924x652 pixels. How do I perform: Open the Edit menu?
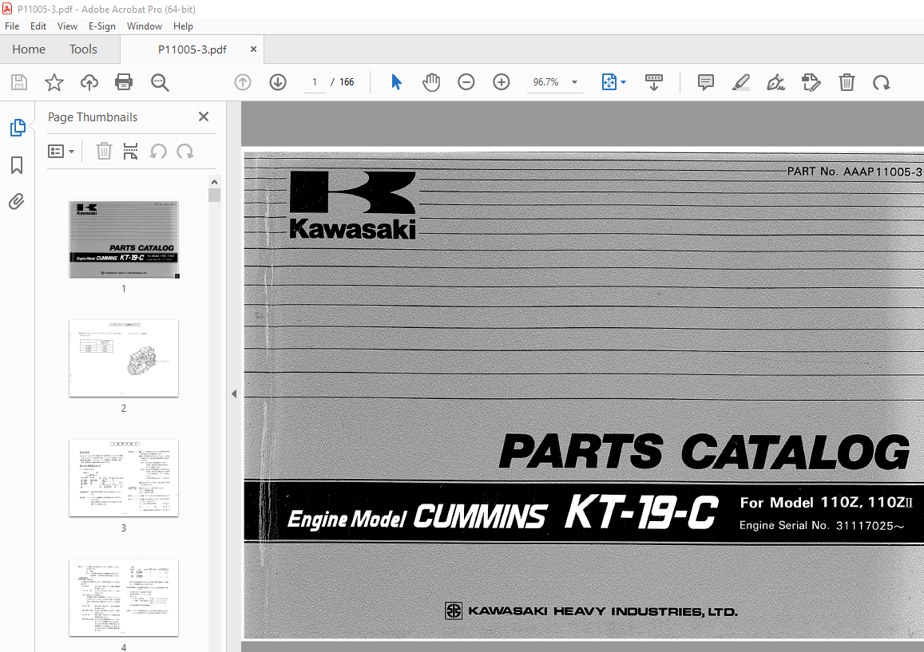[x=38, y=26]
